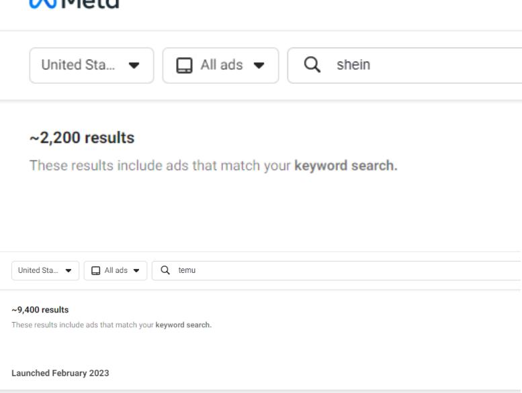Open the larger 'United Sta...' country dropdown
Viewport: 522px width, 393px height.
pos(91,66)
